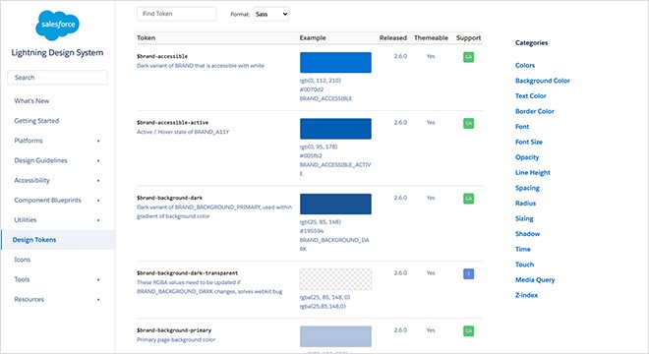
Task: Expand the Utilities sidebar arrow
Action: (98, 220)
